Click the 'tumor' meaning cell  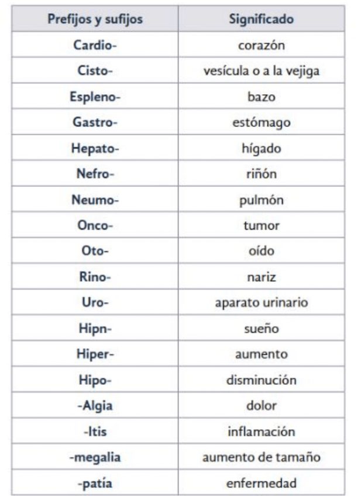click(x=261, y=225)
